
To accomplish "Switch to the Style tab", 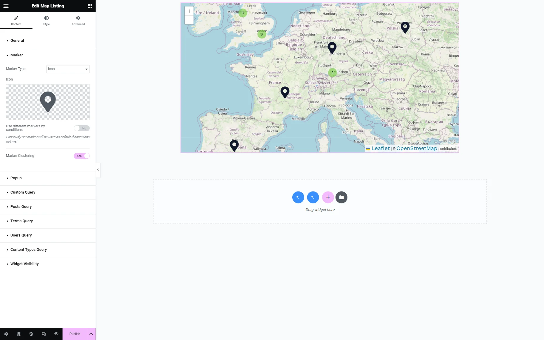I will click(x=47, y=21).
